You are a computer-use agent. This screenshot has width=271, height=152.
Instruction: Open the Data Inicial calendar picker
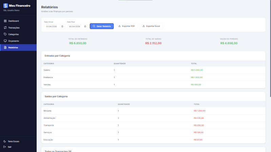(x=63, y=26)
